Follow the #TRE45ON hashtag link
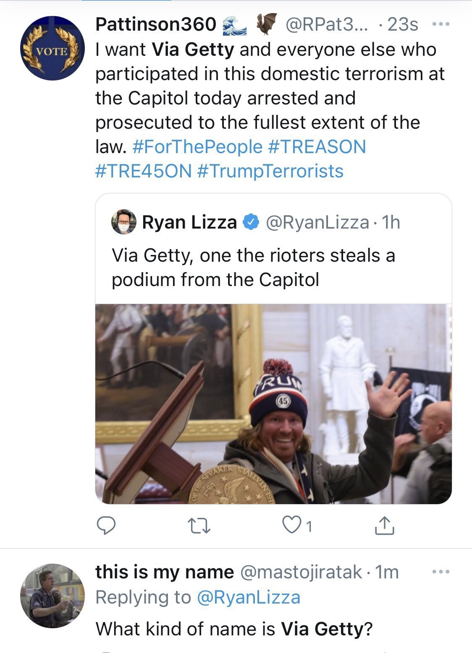 pyautogui.click(x=144, y=171)
